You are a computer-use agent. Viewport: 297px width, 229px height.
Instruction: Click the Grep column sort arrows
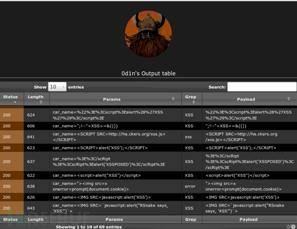tap(194, 102)
